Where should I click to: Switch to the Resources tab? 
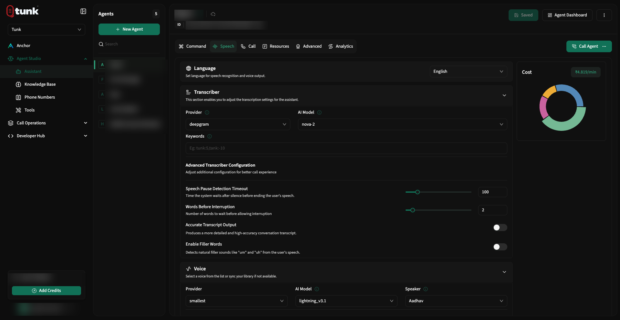276,46
